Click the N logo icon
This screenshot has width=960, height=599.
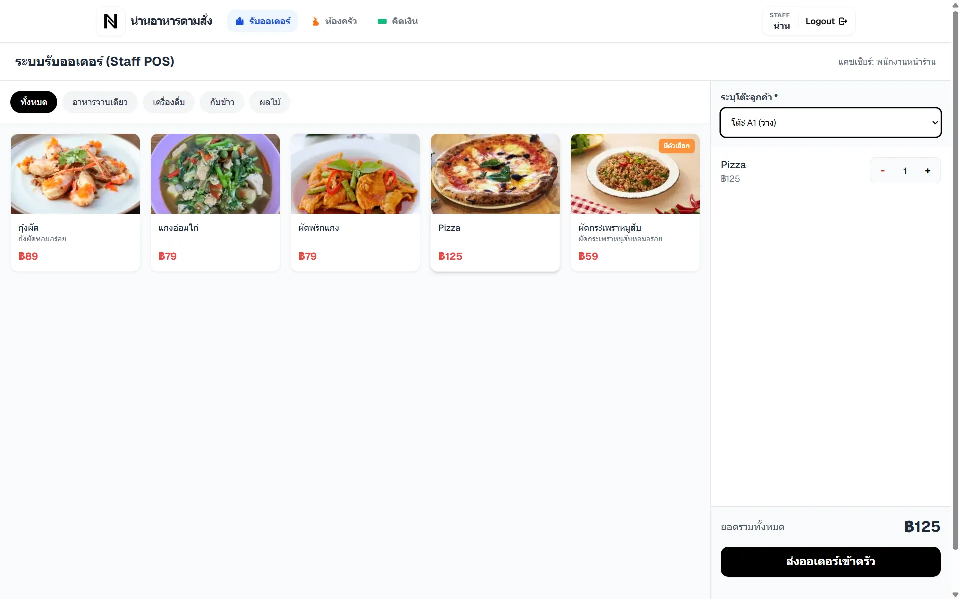click(110, 21)
